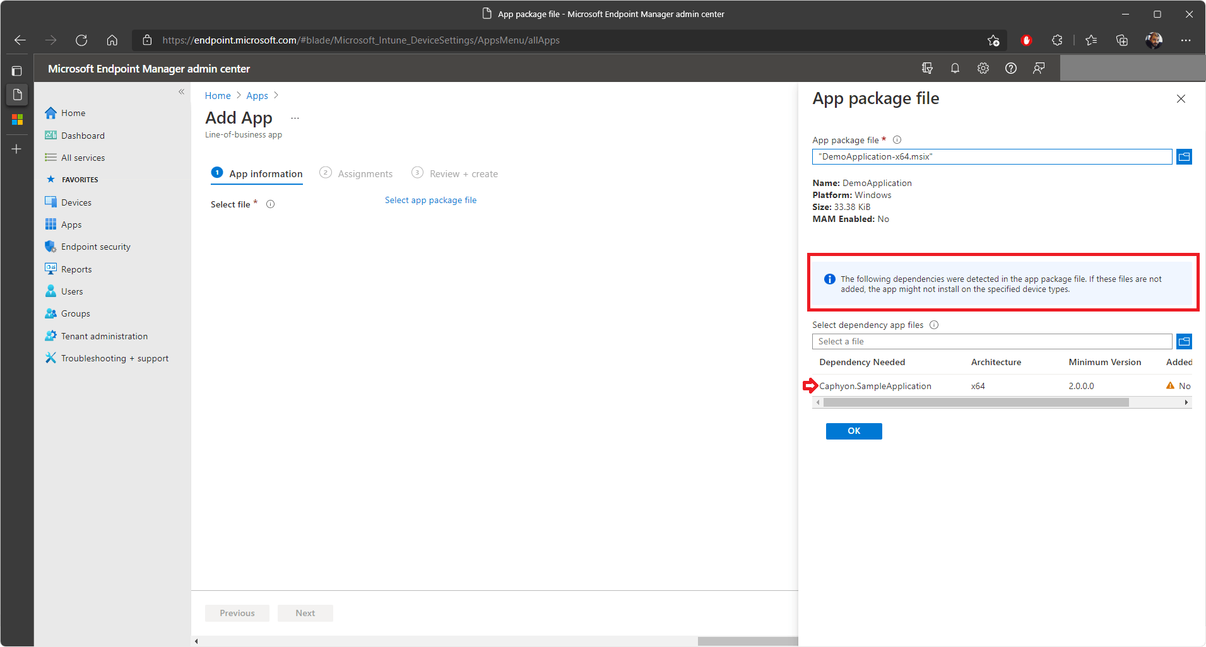Click the Select a file input
The height and width of the screenshot is (647, 1206).
(992, 341)
